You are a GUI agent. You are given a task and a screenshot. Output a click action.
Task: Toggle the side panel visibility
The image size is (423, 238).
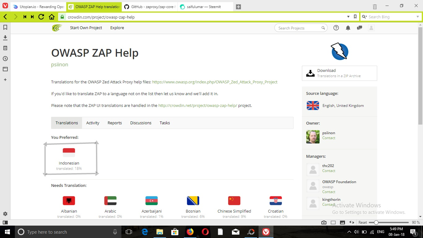5,223
